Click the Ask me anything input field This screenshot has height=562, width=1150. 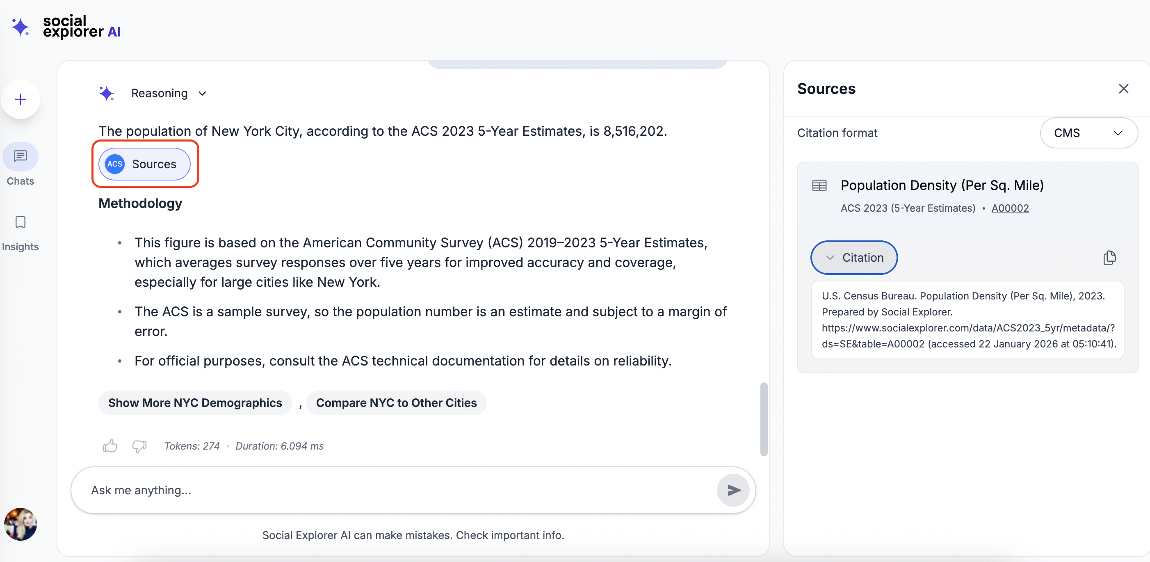pos(393,490)
